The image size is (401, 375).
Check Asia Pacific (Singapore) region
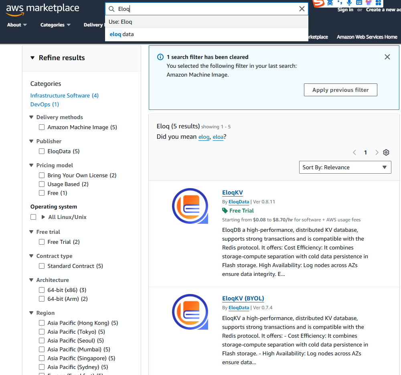(x=42, y=358)
